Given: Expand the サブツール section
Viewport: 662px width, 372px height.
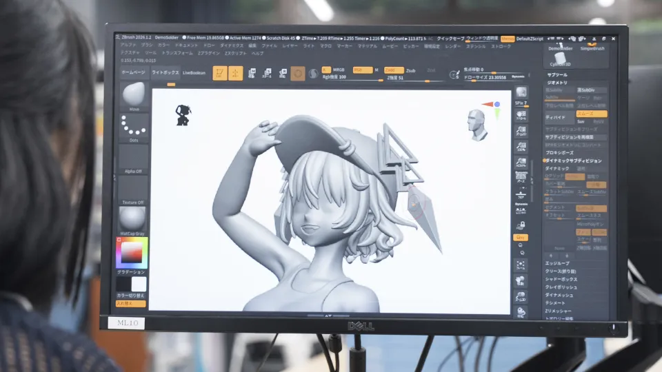Looking at the screenshot, I should coord(557,74).
